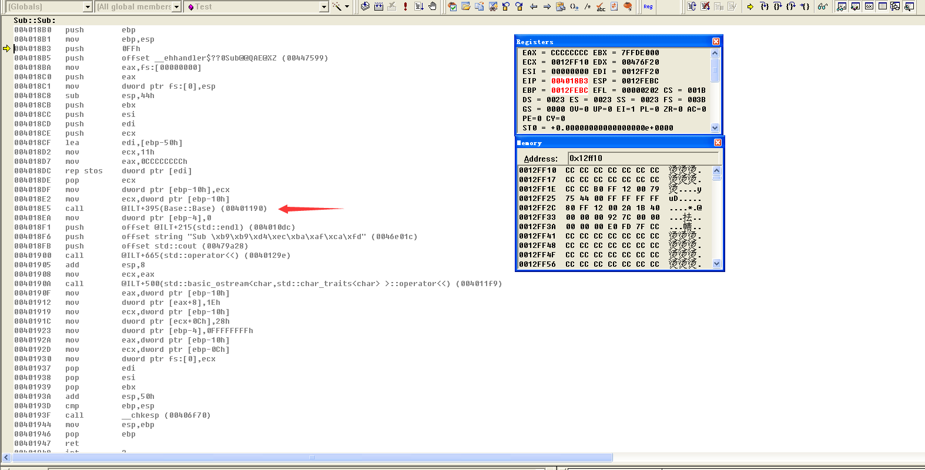Toggle the Call Stack window button
The image size is (925, 470).
(896, 6)
